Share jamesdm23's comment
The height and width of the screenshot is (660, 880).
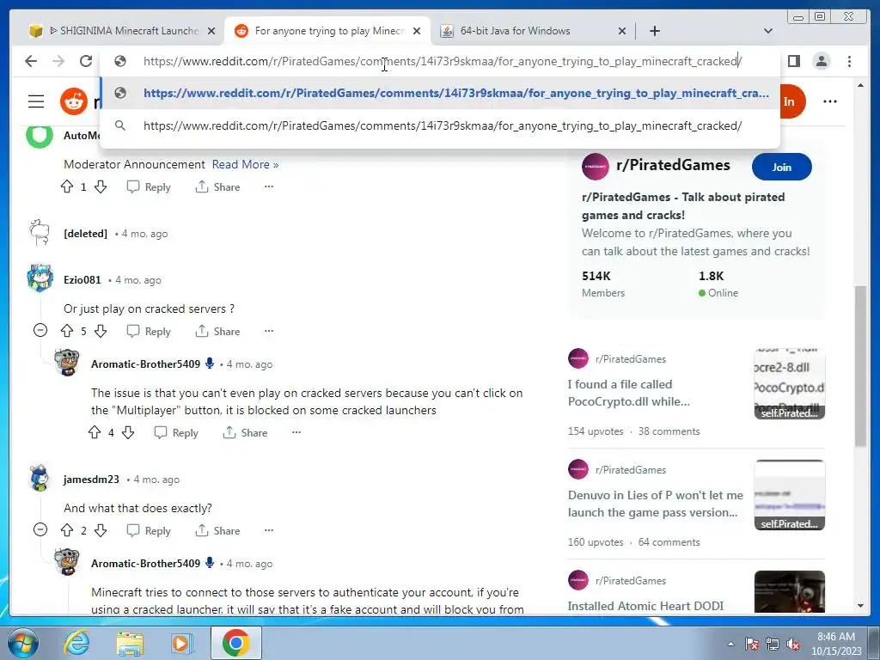click(x=217, y=530)
